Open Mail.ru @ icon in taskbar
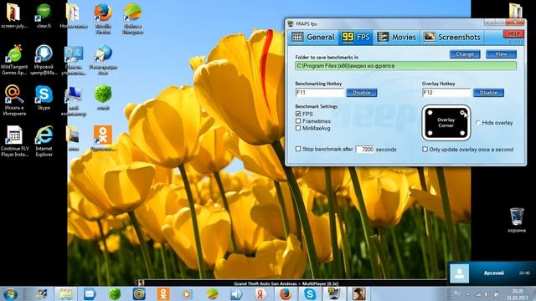536x301 pixels. click(139, 294)
